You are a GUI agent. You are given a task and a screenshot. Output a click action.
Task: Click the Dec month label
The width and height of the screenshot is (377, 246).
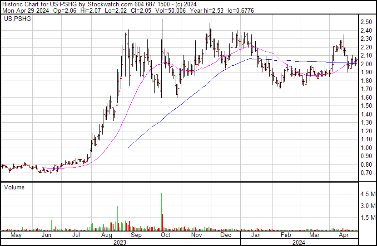pyautogui.click(x=226, y=235)
